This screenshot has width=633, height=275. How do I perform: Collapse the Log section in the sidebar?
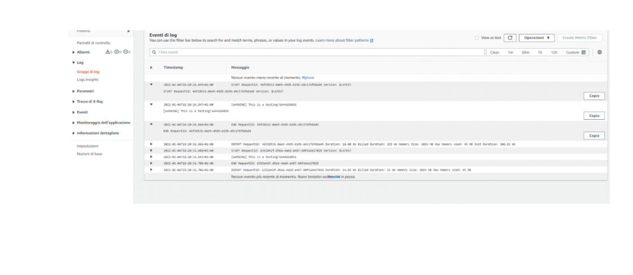coord(73,63)
